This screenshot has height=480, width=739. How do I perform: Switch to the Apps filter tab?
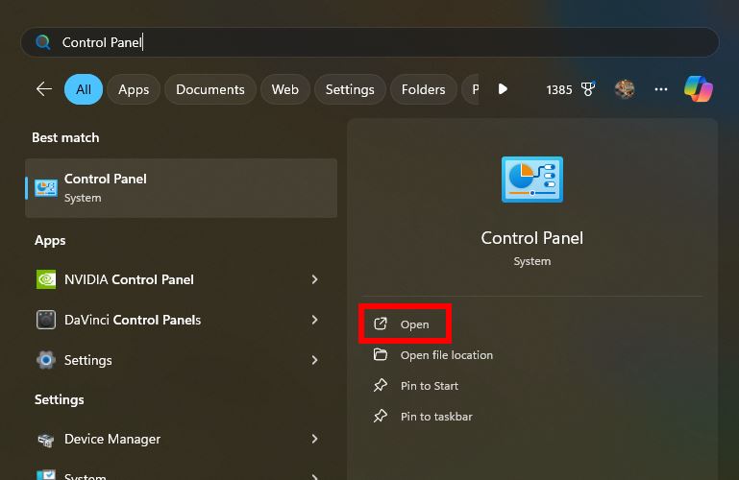134,89
